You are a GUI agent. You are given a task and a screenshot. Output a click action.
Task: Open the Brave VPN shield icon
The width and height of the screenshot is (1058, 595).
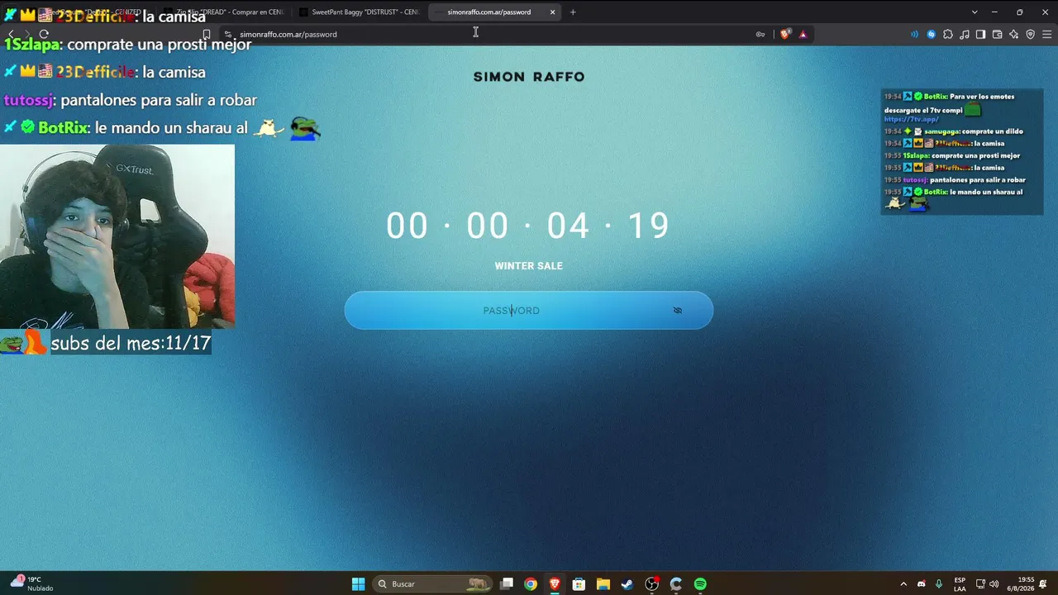[1031, 35]
